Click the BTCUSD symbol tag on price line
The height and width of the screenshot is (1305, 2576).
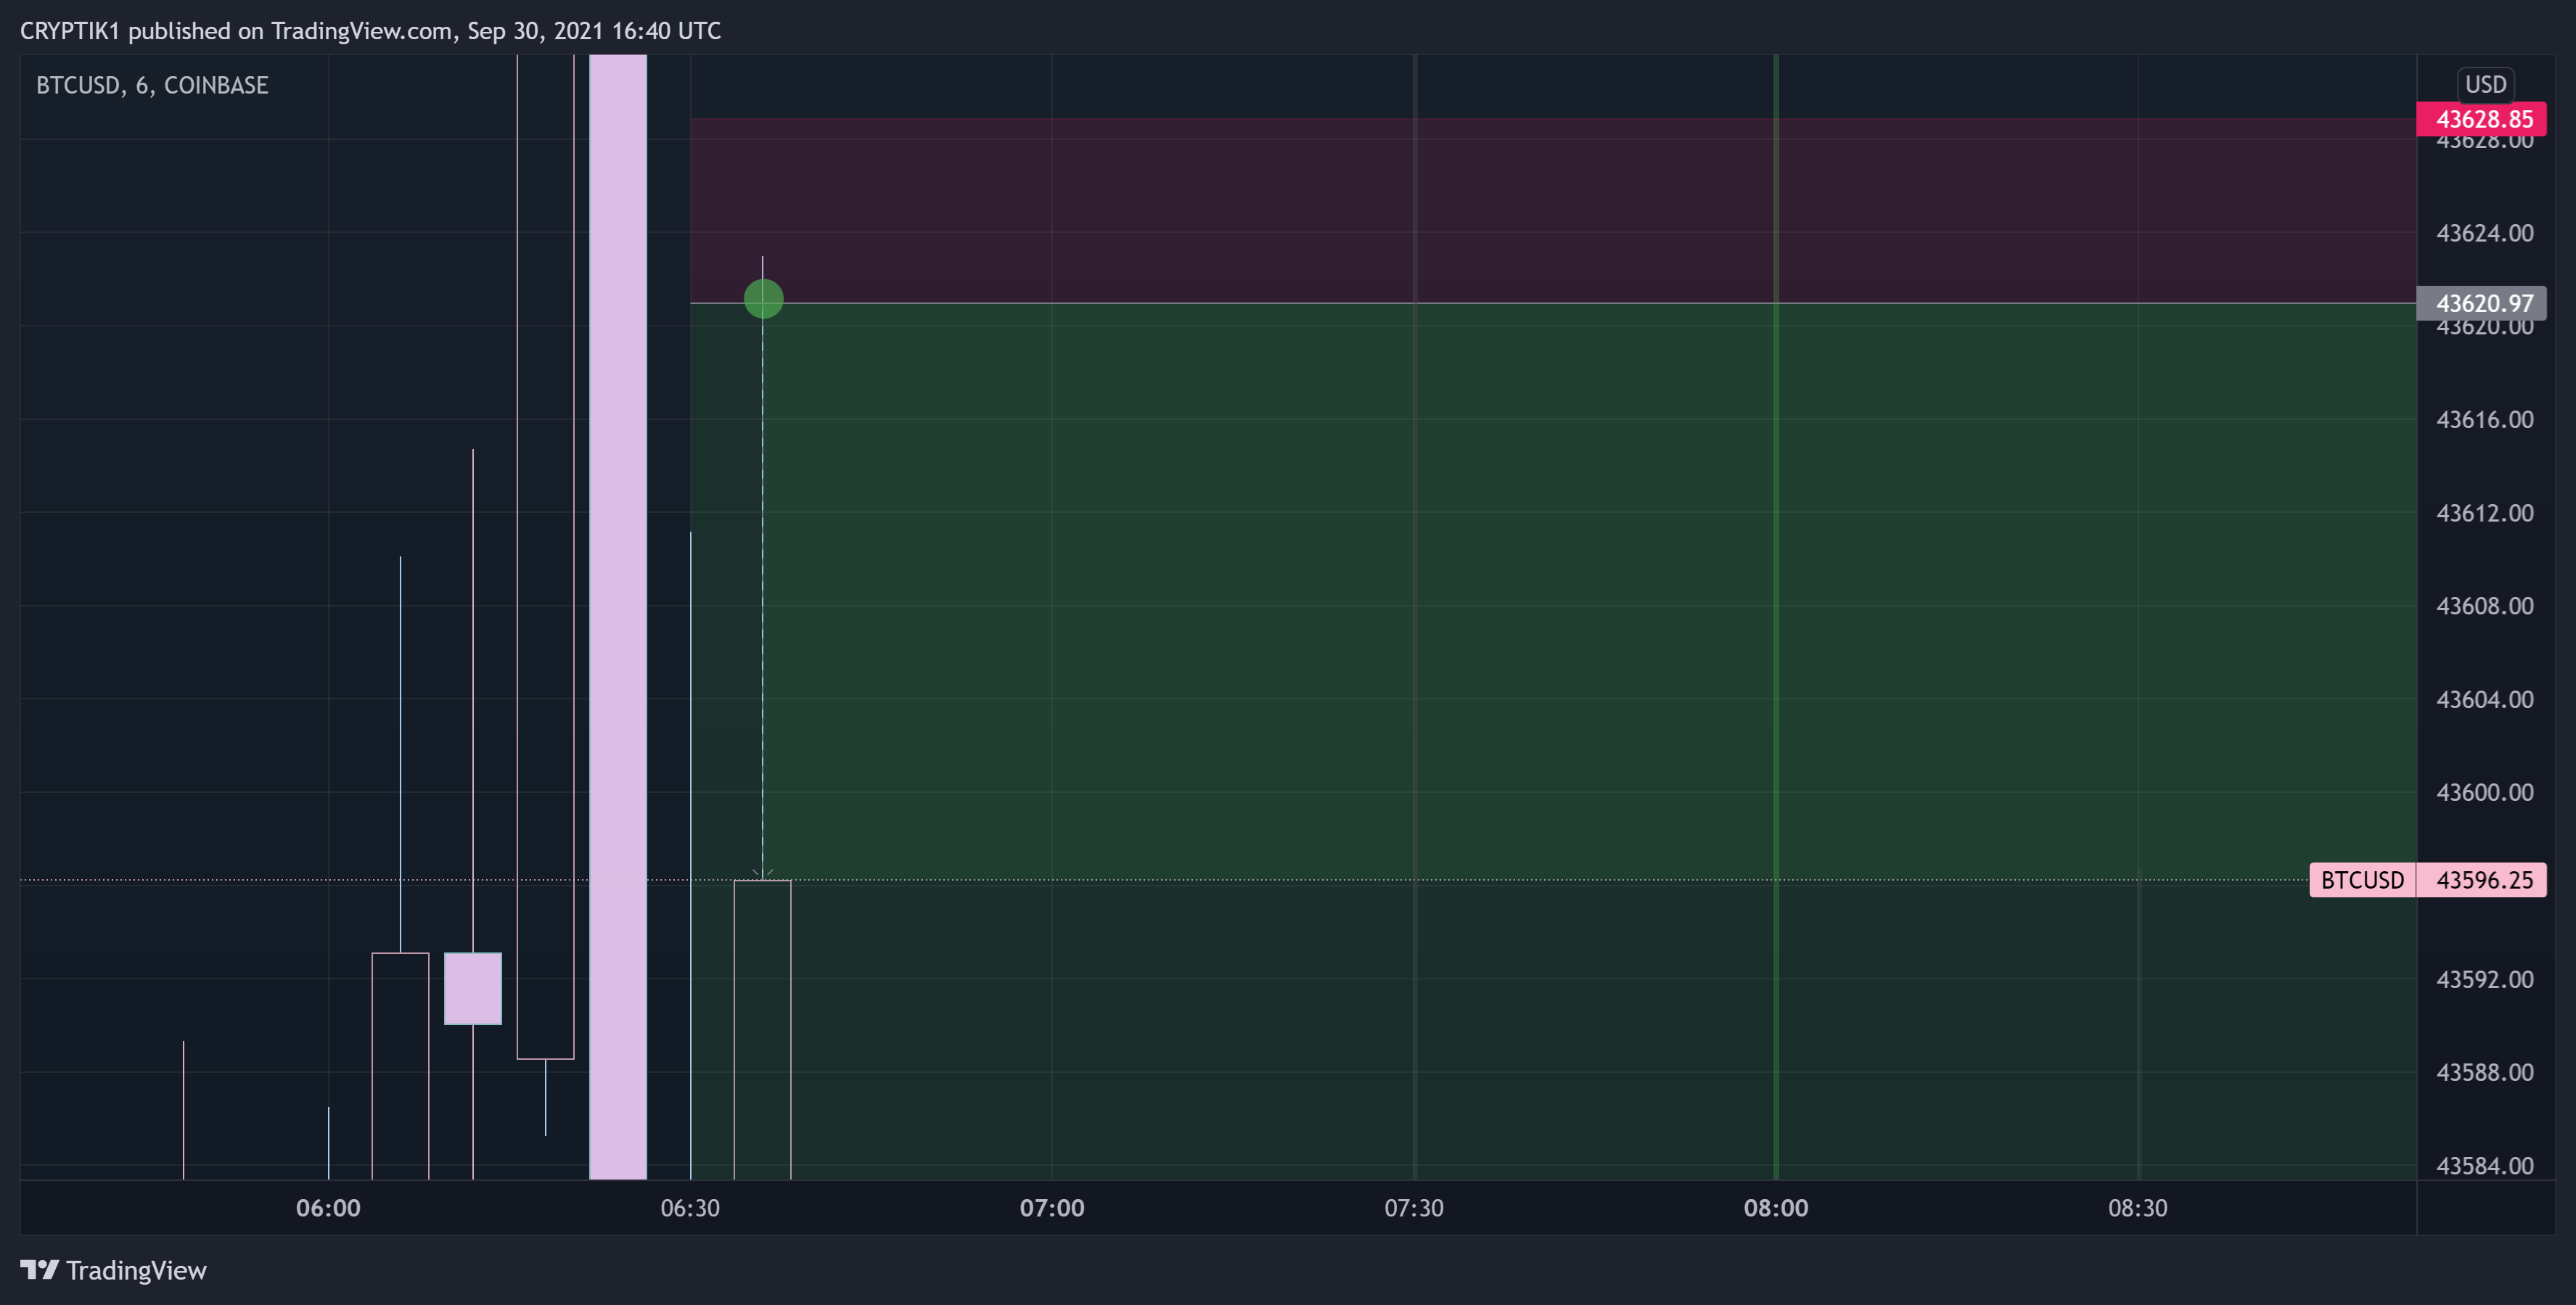pos(2362,880)
